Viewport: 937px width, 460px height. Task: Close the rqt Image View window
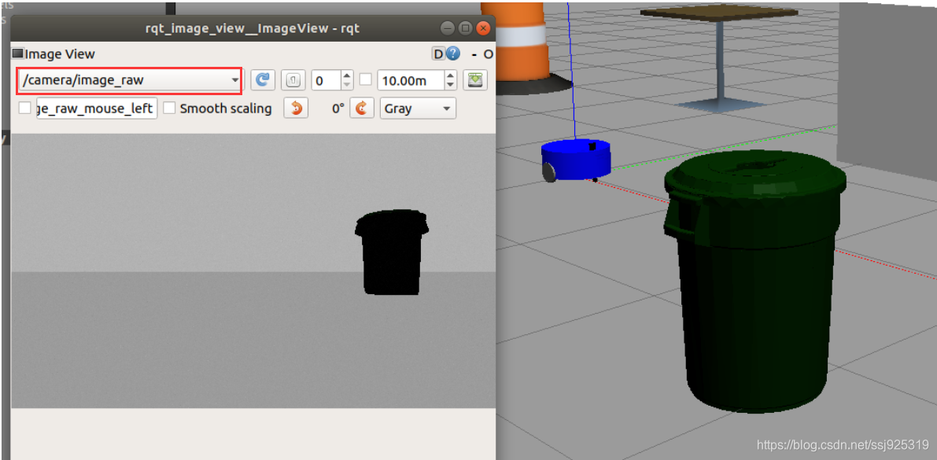[x=483, y=28]
